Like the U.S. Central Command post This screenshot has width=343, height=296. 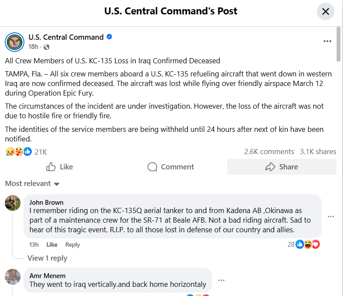click(60, 167)
